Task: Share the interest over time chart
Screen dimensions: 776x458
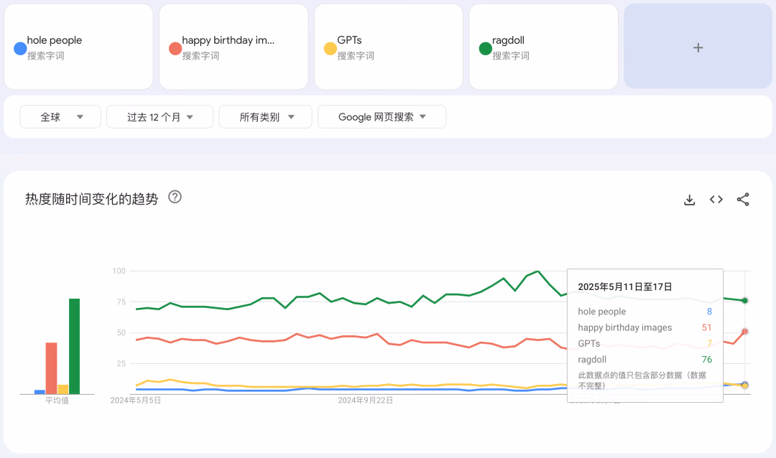Action: coord(743,200)
